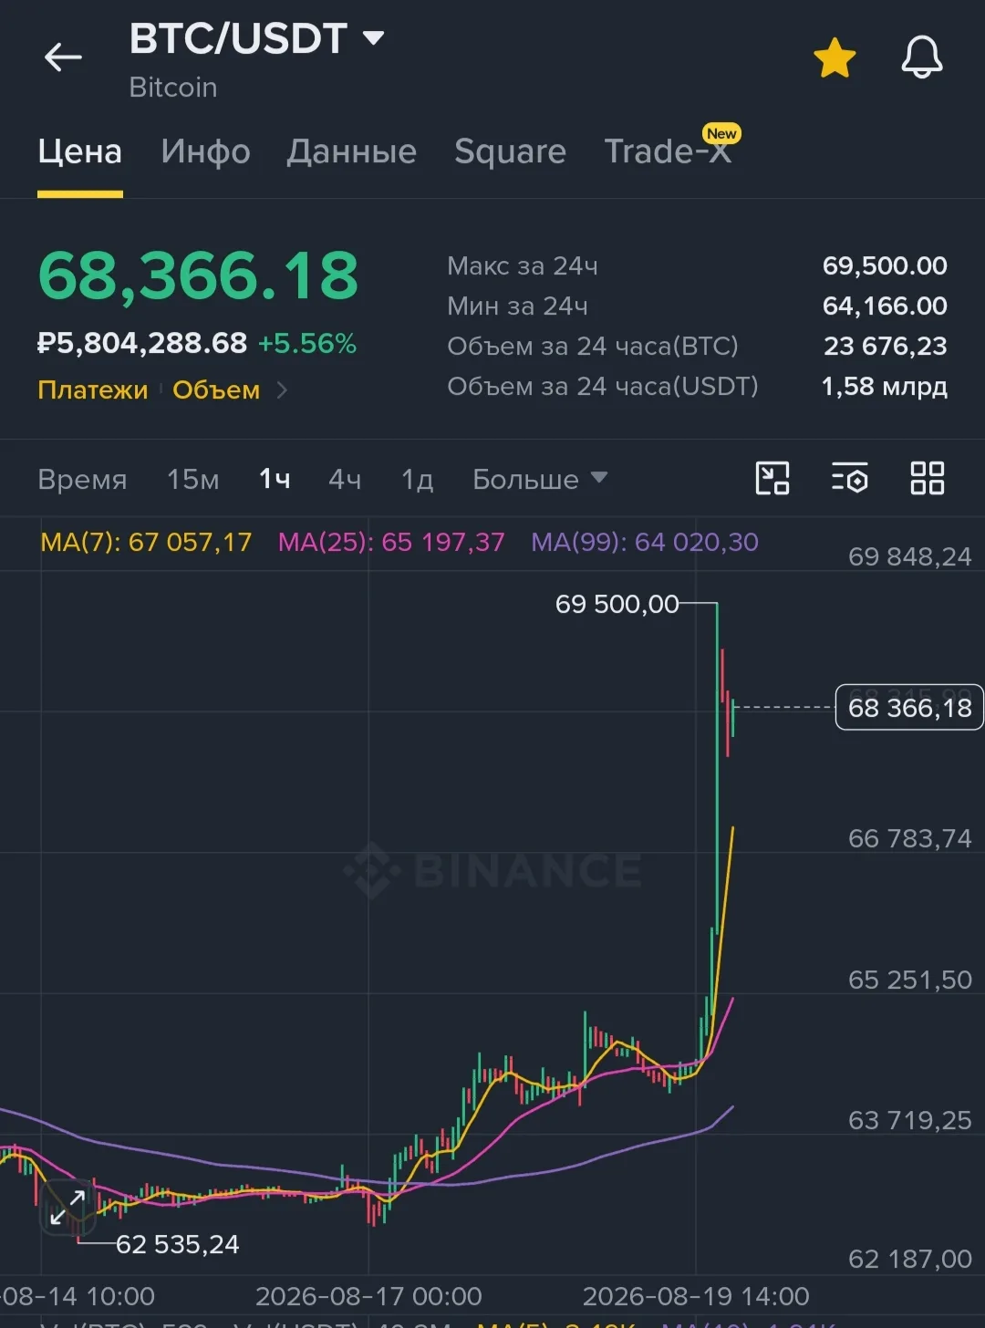Image resolution: width=985 pixels, height=1328 pixels.
Task: Open the chart layout grid icon
Action: pyautogui.click(x=928, y=478)
